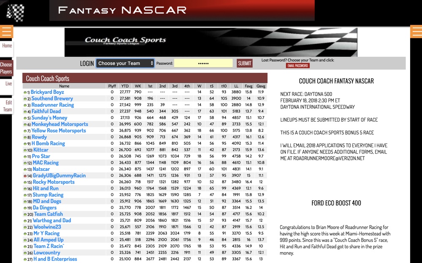Open the Kittcar team link

pos(41,150)
